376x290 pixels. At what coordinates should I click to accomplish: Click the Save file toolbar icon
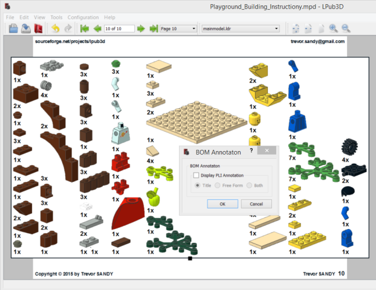[x=25, y=28]
